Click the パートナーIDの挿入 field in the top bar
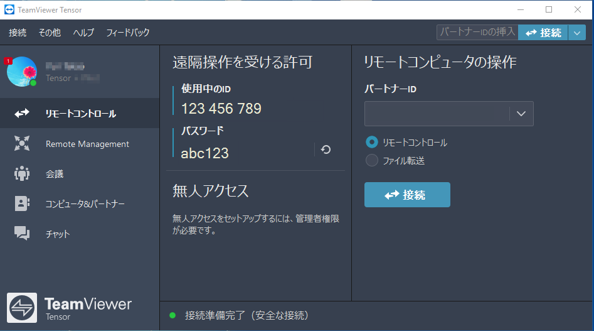594x331 pixels. click(477, 32)
